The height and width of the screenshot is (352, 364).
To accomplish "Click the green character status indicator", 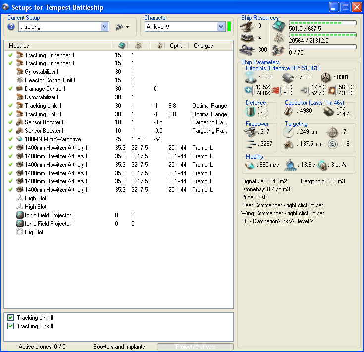I will click(x=229, y=27).
